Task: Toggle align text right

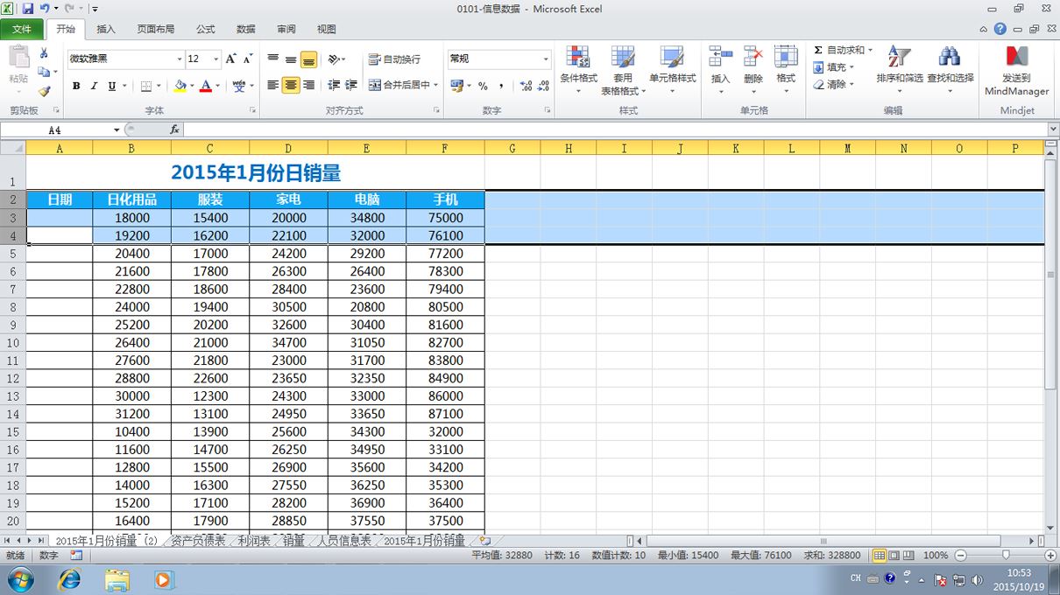Action: click(x=307, y=86)
